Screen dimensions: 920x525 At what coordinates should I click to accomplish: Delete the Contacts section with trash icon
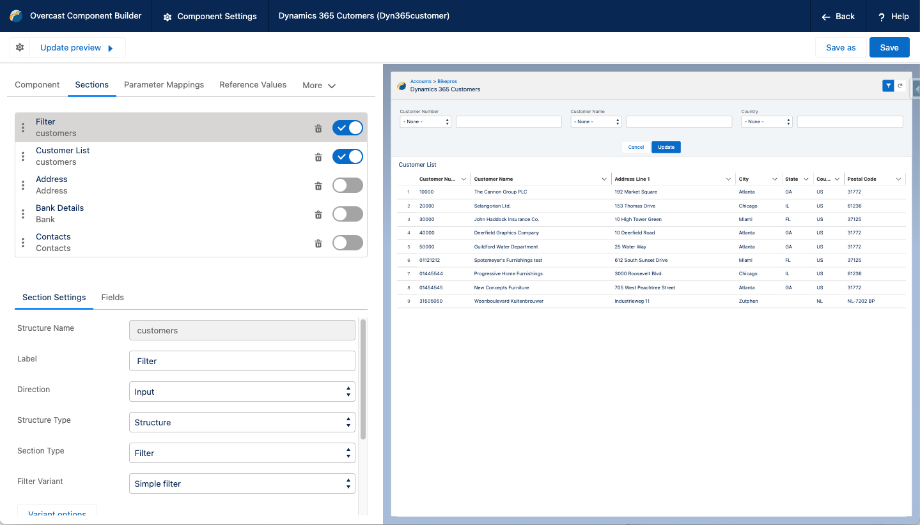[x=318, y=243]
